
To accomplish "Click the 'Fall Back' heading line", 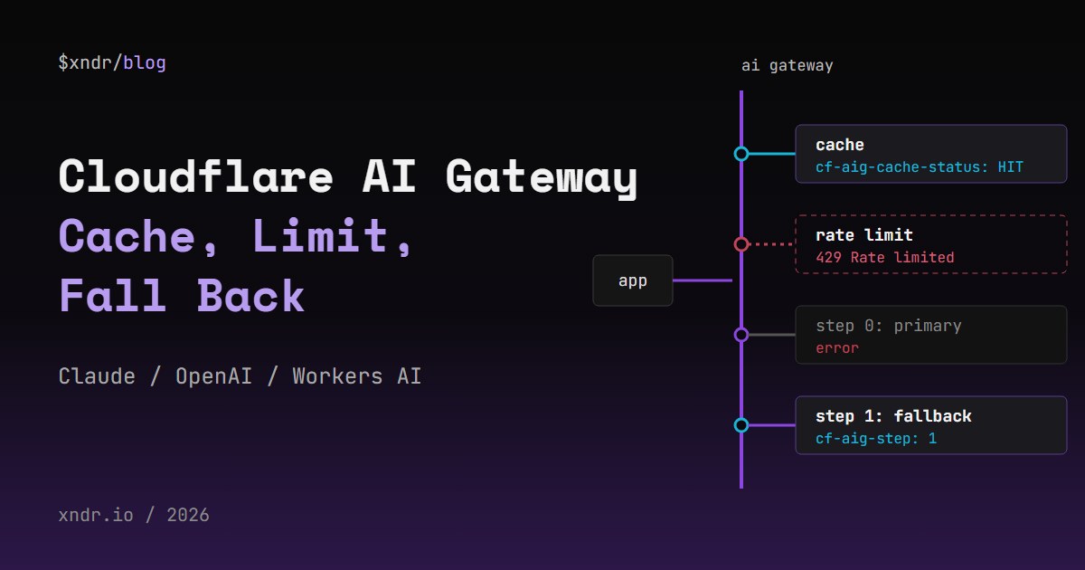I will [182, 296].
